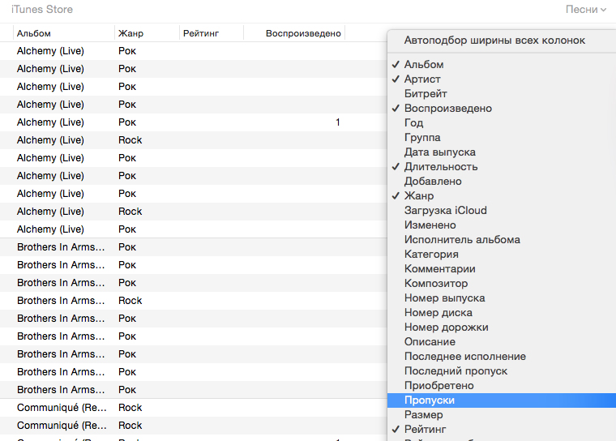Select Последнее исполнение menu entry
This screenshot has height=441, width=616.
pos(502,356)
